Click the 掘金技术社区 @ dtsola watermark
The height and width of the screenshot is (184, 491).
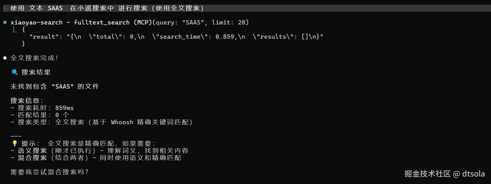click(444, 174)
